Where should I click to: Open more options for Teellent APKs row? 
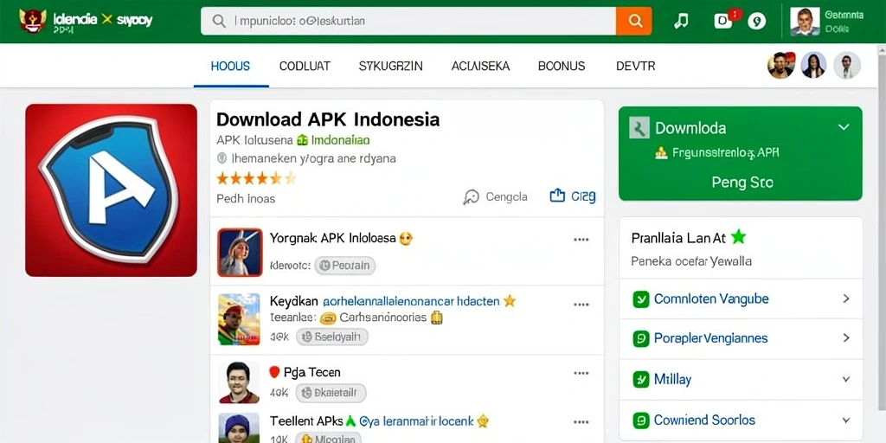pyautogui.click(x=581, y=422)
